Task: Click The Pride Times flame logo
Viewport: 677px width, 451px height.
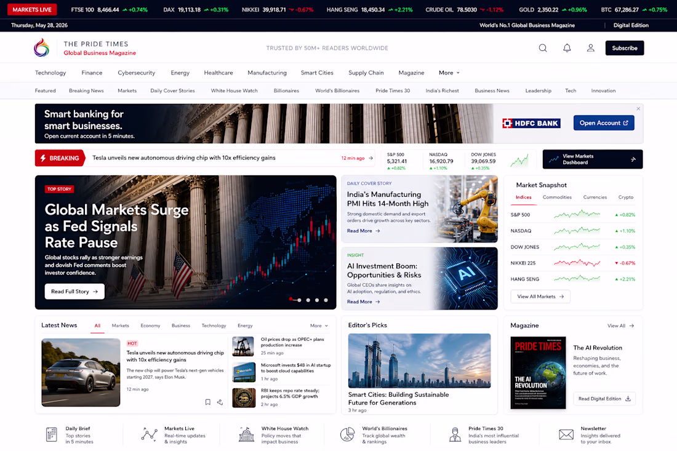Action: [42, 47]
